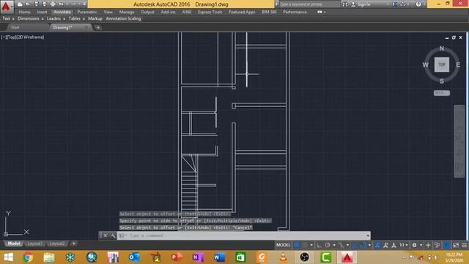The width and height of the screenshot is (469, 264).
Task: Click the New file quick access icon
Action: click(20, 4)
